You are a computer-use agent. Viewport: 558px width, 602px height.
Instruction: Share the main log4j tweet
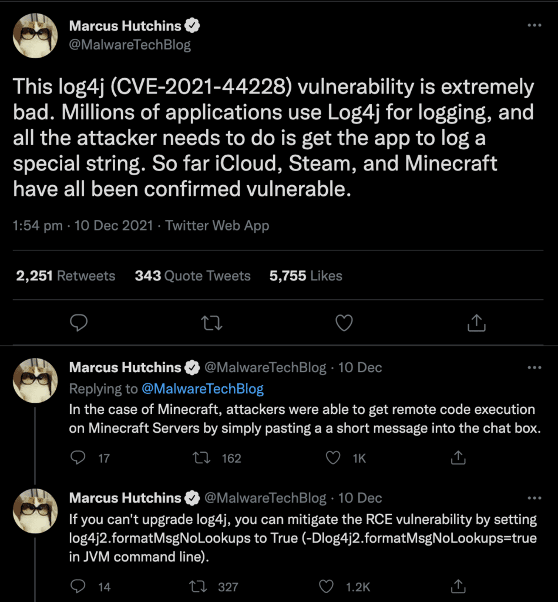tap(476, 323)
